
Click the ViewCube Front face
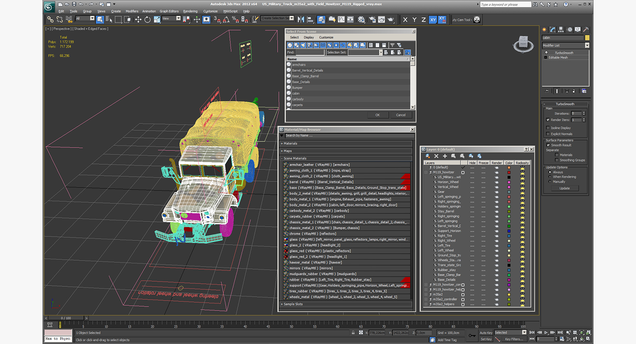(523, 44)
